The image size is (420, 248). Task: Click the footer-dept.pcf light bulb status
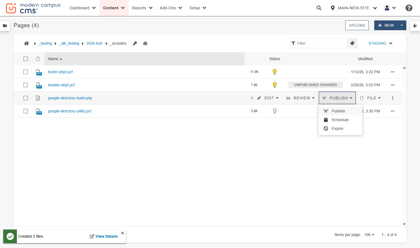tap(275, 72)
